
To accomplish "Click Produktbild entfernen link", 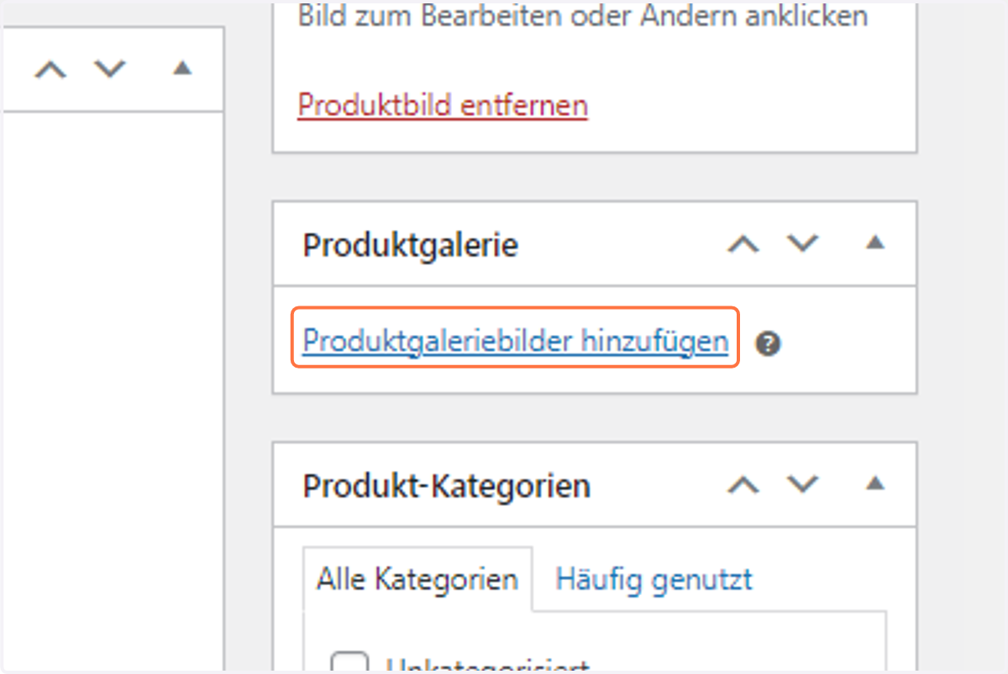I will coord(443,106).
